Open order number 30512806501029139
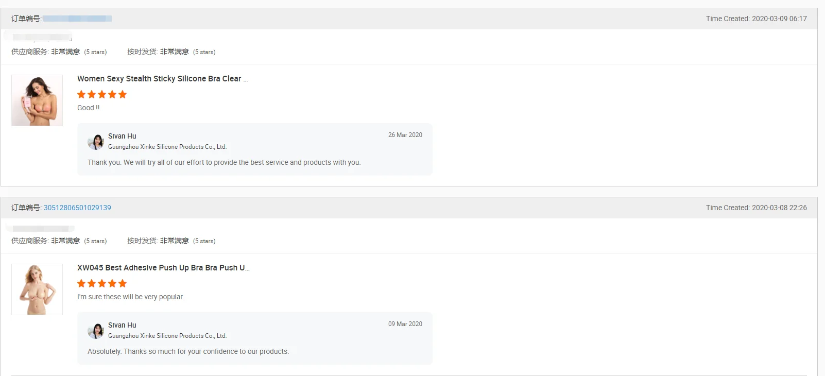Screen dimensions: 825x376 [77, 208]
